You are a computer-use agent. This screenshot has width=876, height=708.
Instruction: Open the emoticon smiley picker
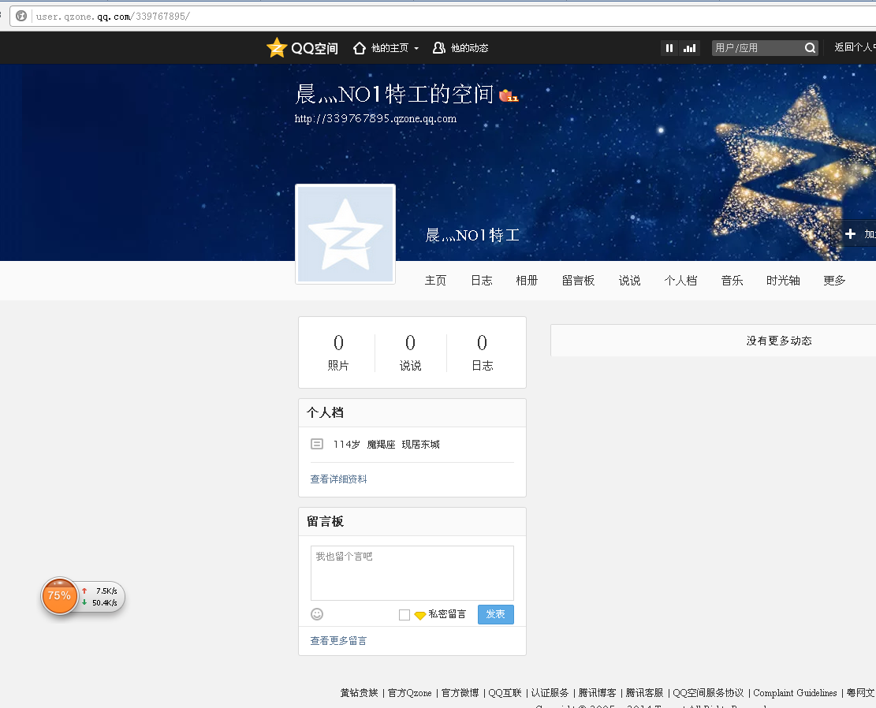[x=316, y=613]
